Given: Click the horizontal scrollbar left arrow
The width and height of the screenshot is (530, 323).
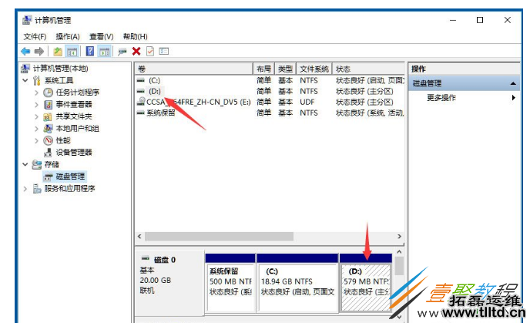Looking at the screenshot, I should (x=139, y=237).
